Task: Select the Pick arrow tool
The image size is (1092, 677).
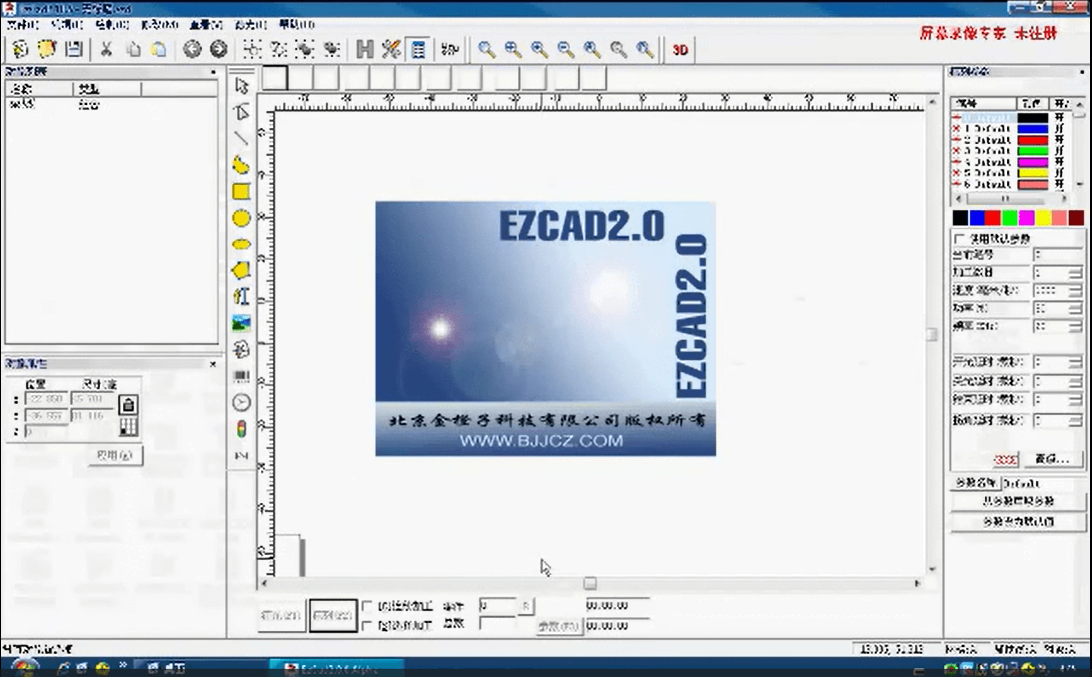Action: point(242,85)
